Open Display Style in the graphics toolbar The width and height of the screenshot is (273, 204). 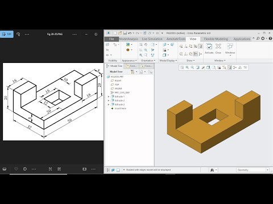208,67
